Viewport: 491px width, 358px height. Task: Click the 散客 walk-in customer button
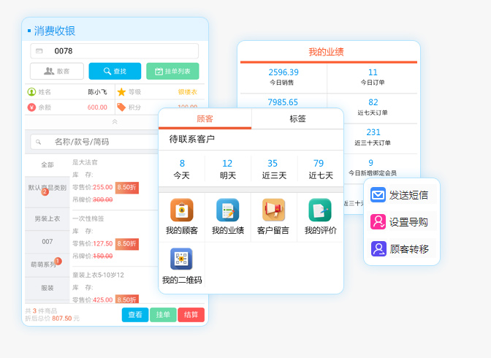(x=57, y=71)
